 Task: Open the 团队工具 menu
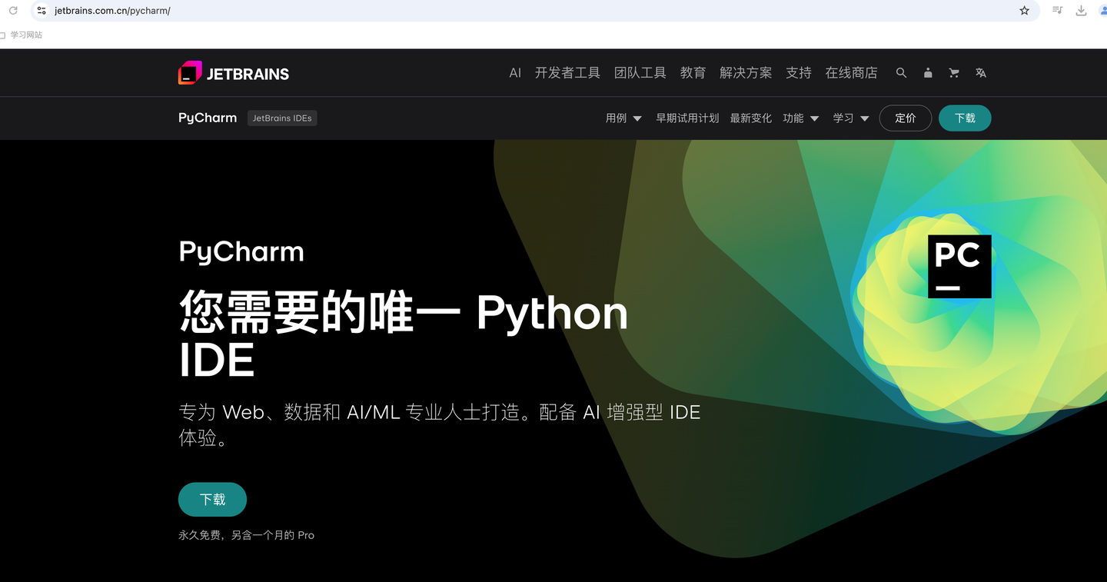(640, 73)
